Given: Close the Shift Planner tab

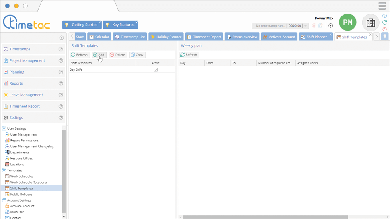Looking at the screenshot, I should (x=331, y=35).
